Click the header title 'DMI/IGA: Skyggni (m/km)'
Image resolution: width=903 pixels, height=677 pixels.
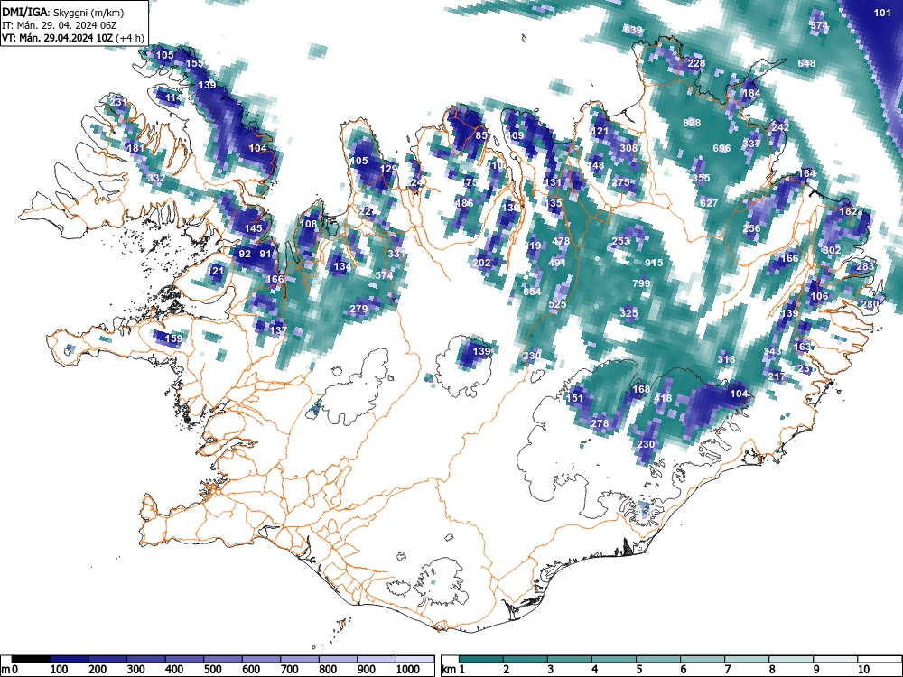(x=63, y=12)
